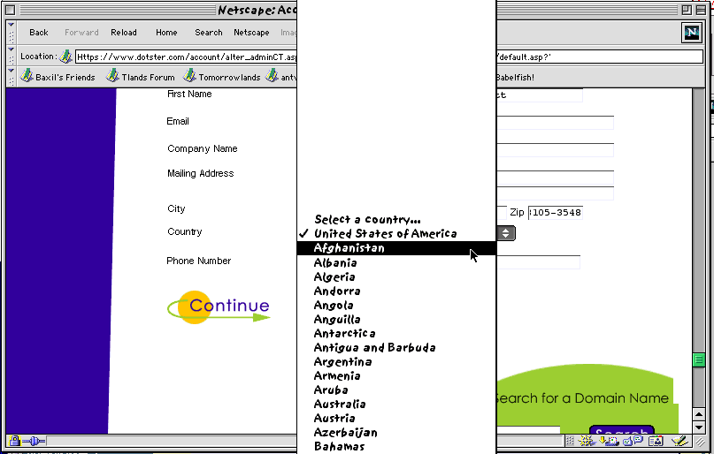Pick Argentina from the country menu
714x454 pixels.
(342, 361)
